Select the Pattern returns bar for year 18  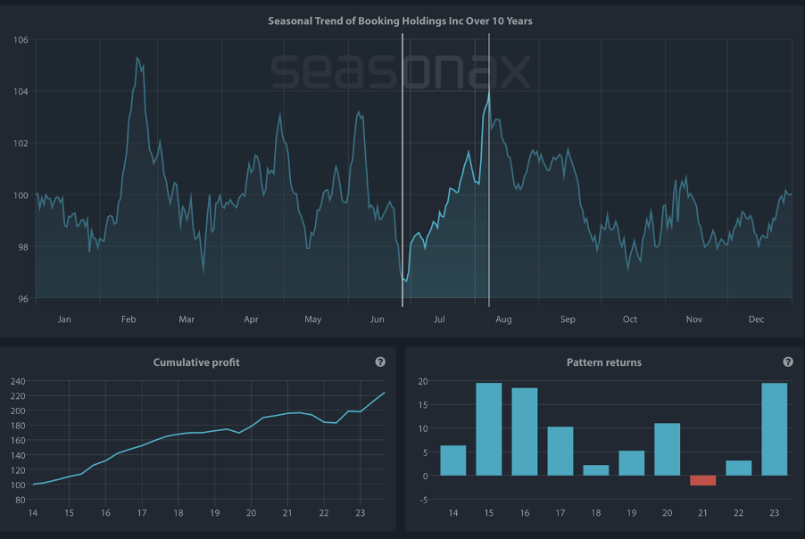click(x=596, y=470)
